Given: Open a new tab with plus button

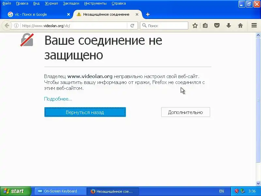Looking at the screenshot, I should (x=148, y=14).
